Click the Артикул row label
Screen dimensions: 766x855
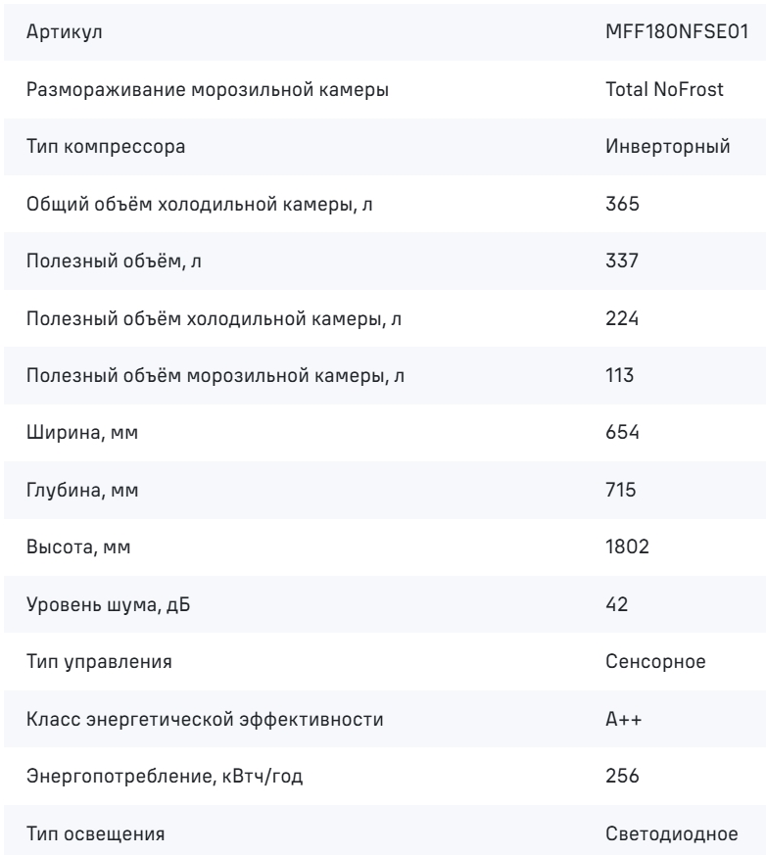65,32
